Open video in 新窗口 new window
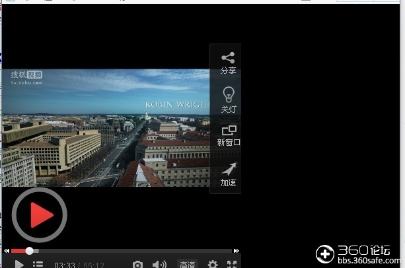Viewport: 405px width, 268px height. pos(229,130)
